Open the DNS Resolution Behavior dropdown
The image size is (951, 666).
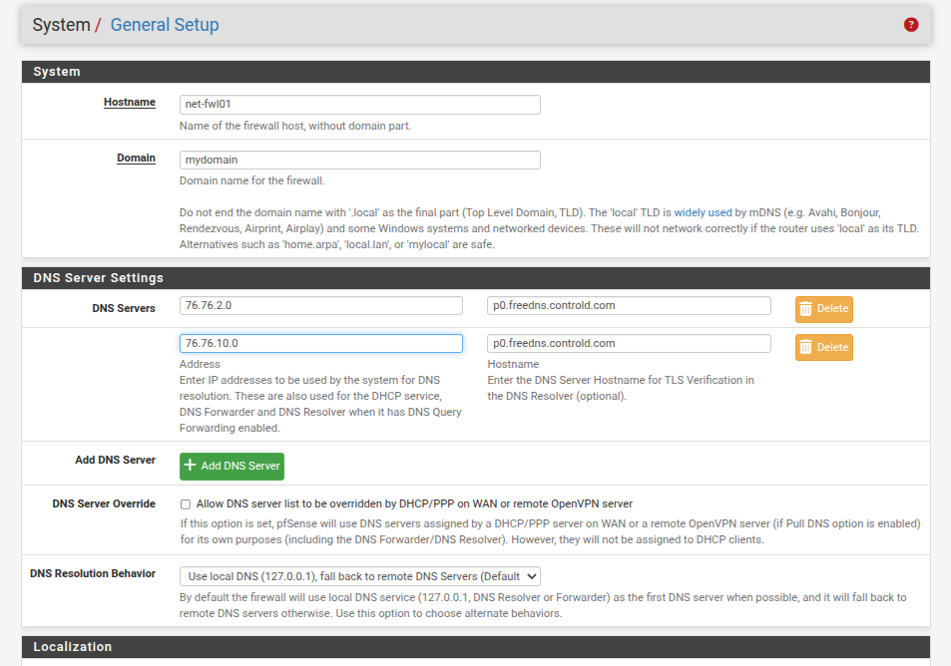pos(359,576)
